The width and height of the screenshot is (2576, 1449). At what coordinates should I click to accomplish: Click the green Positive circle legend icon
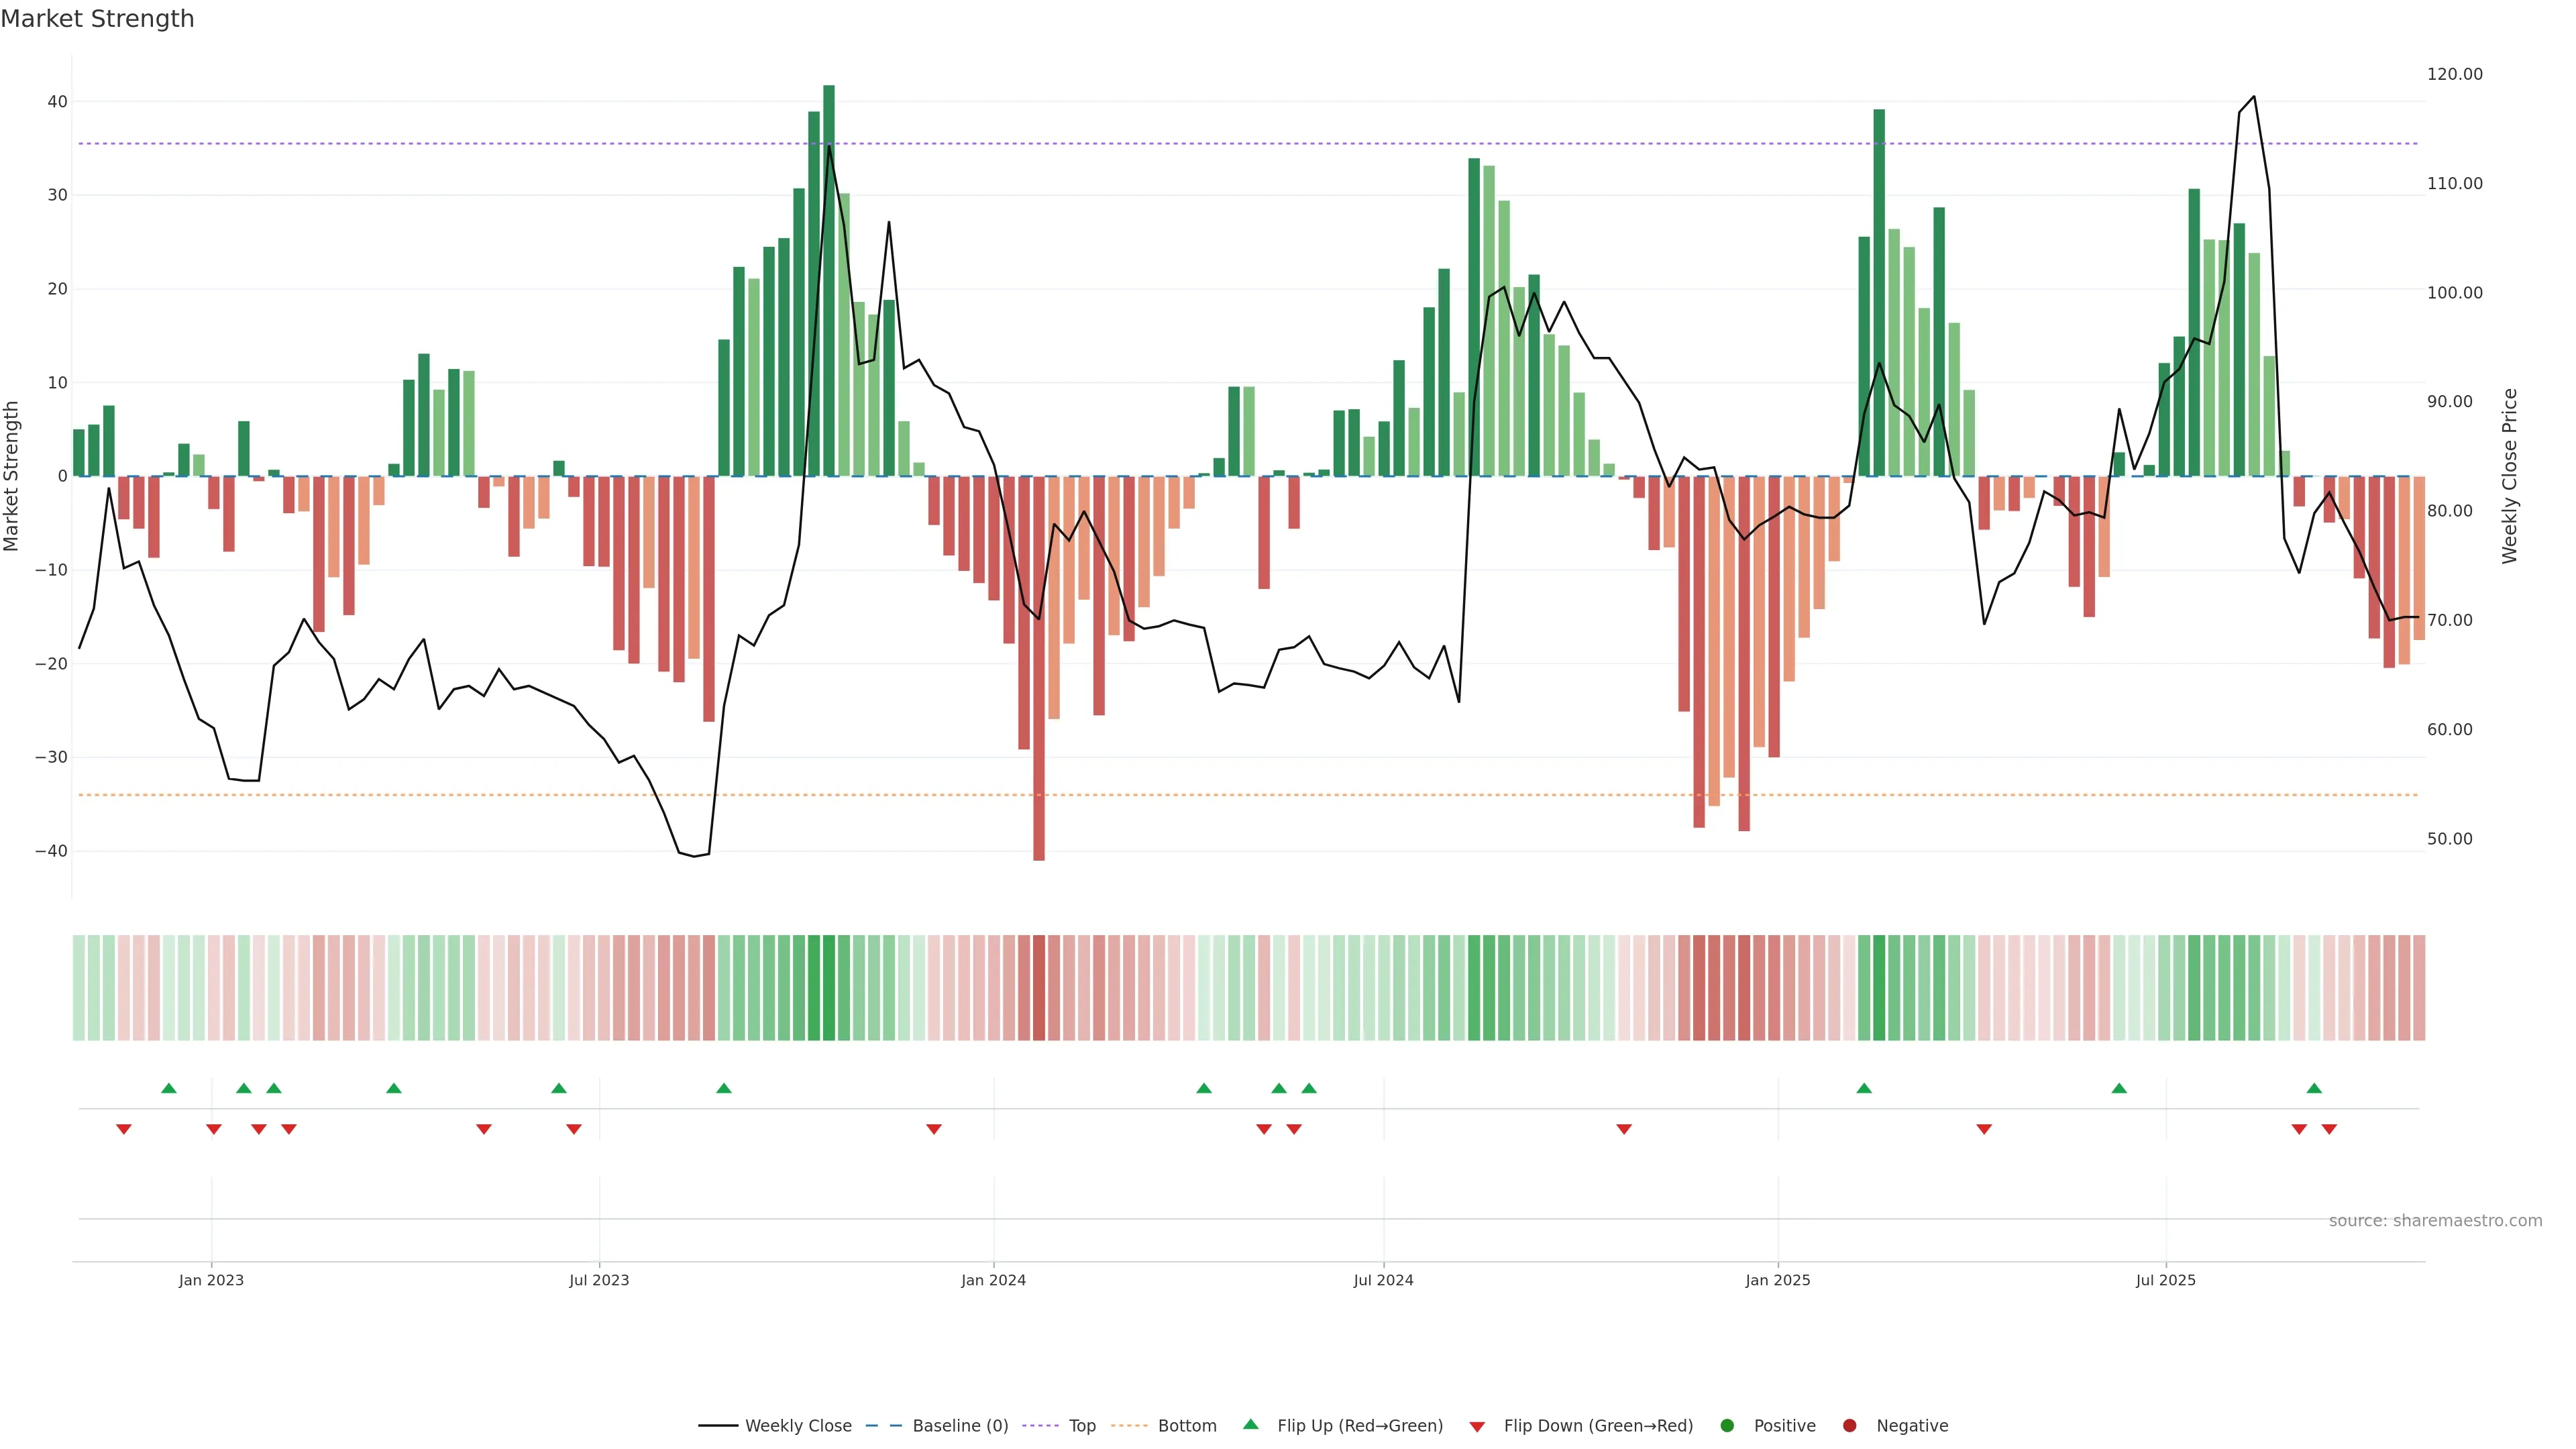pyautogui.click(x=1727, y=1425)
